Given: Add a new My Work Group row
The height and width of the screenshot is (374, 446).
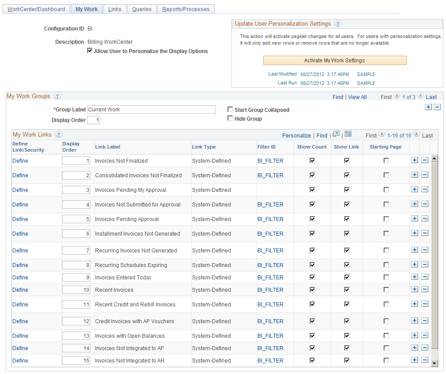Looking at the screenshot, I should tap(428, 107).
